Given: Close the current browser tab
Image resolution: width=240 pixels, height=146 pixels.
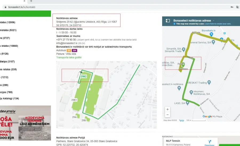Looking at the screenshot, I should tap(24, 1).
